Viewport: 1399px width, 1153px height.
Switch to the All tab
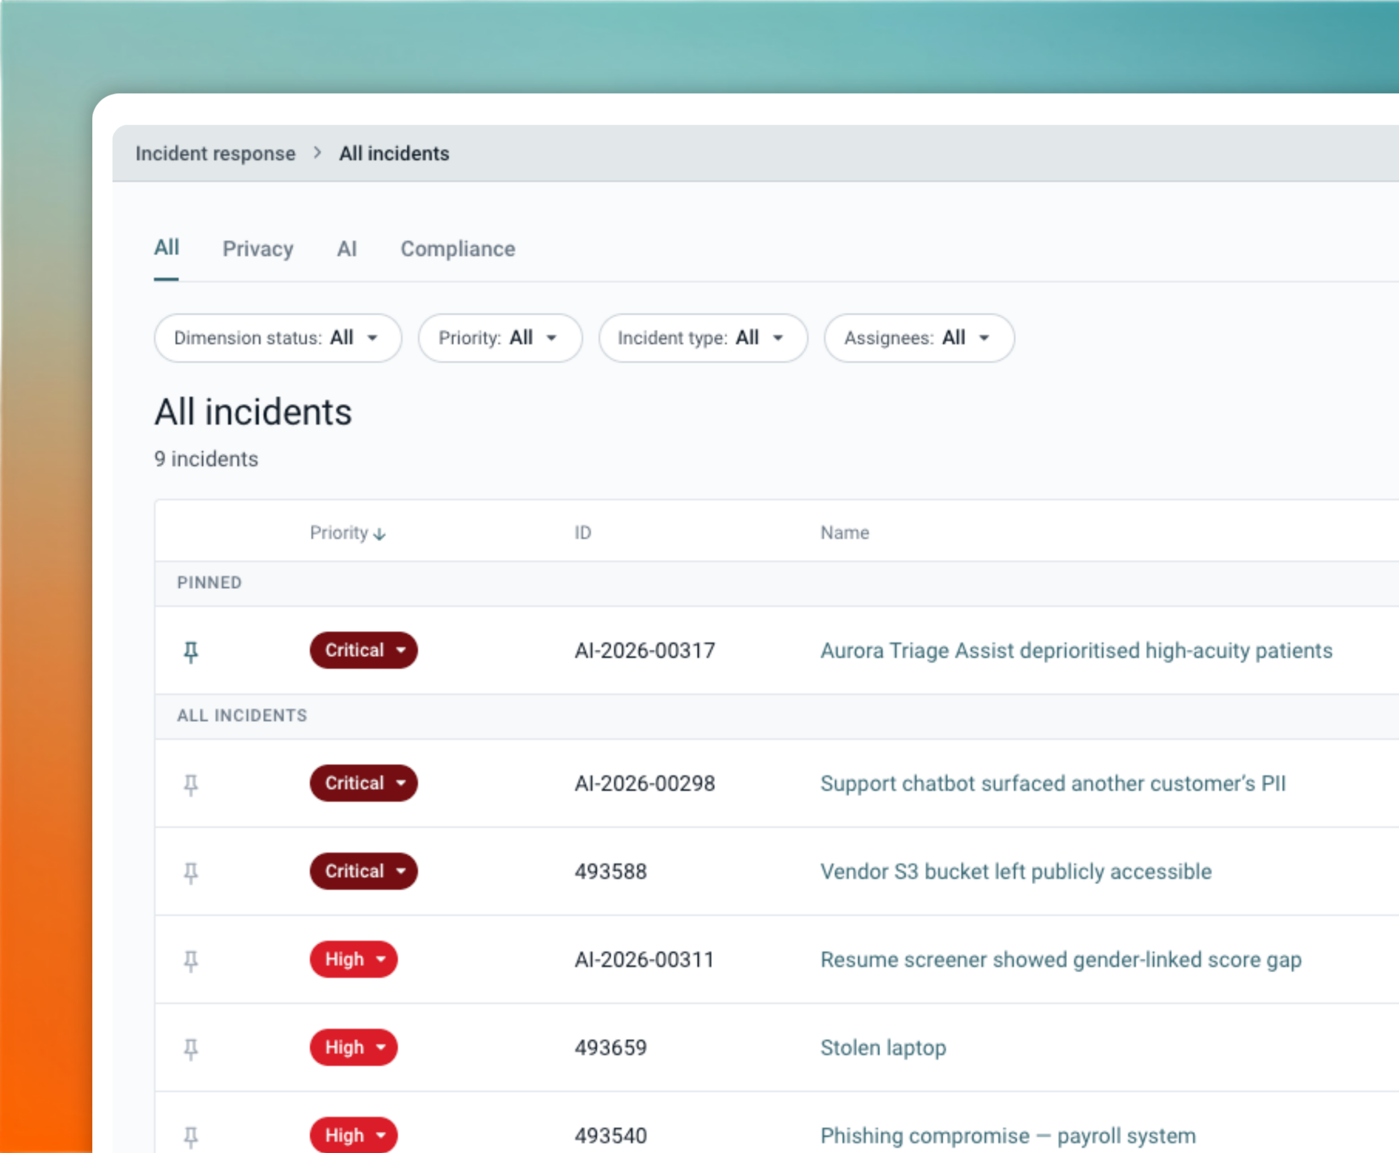167,248
